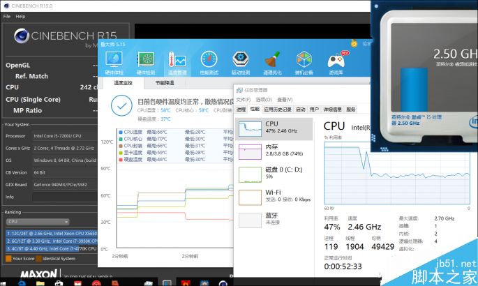Screen dimensions: 478x286
Task: Open the 清理优化 broom cleanup icon
Action: click(273, 63)
